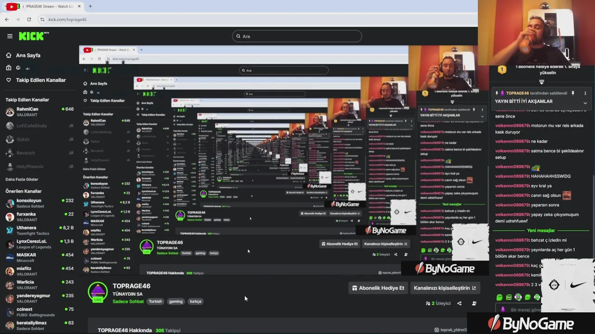Viewport: 595px width, 334px height.
Task: Click Kanalınızı kişiselleştirin button
Action: pyautogui.click(x=445, y=288)
